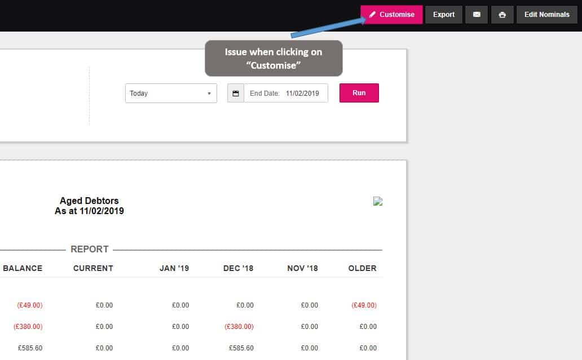The height and width of the screenshot is (360, 582).
Task: Click the envelope email icon button
Action: [x=477, y=15]
